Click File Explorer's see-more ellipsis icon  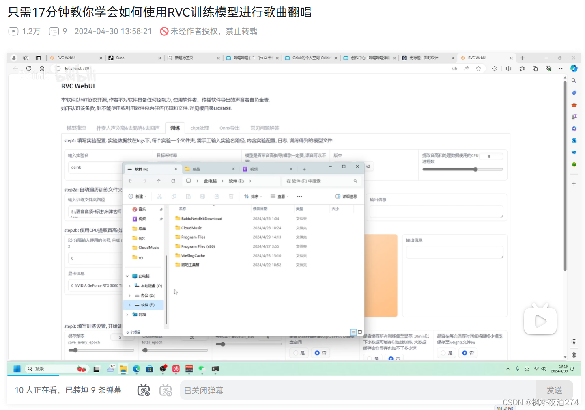pyautogui.click(x=299, y=196)
